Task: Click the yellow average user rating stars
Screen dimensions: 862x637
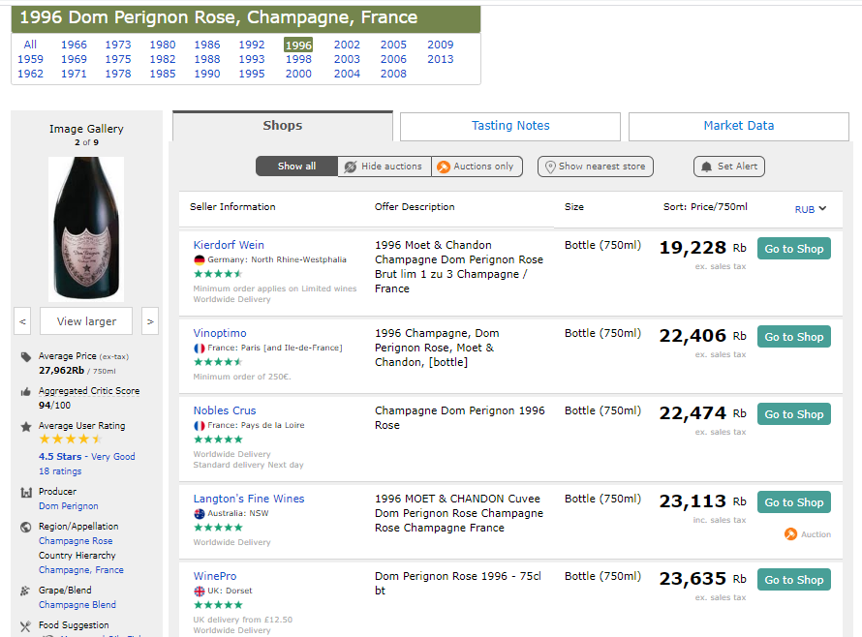Action: 71,440
